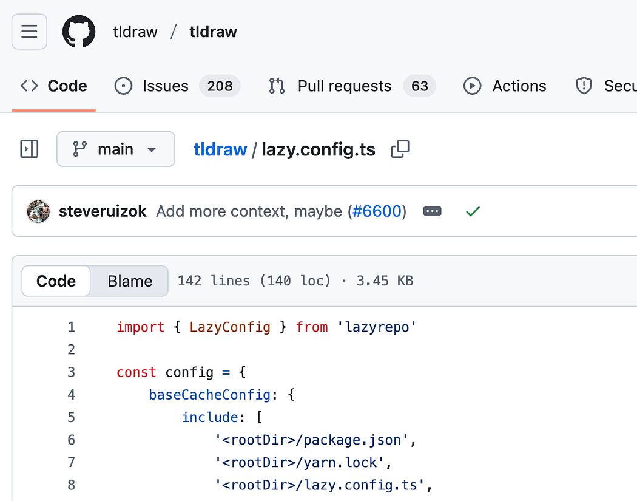Click the Pull requests branch icon
The width and height of the screenshot is (637, 501).
(277, 86)
